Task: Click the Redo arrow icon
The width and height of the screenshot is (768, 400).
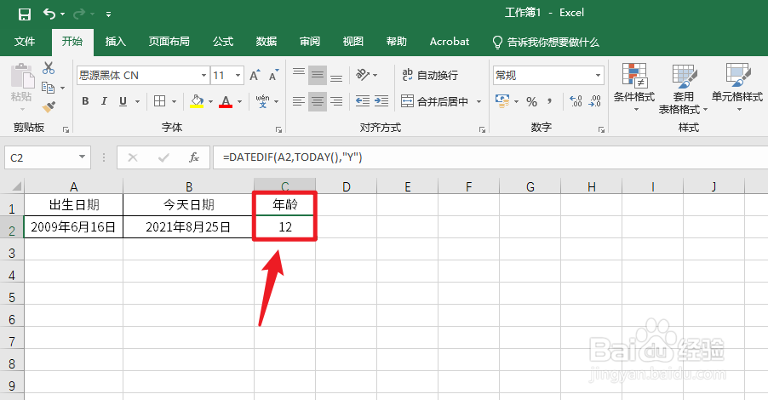Action: point(79,14)
